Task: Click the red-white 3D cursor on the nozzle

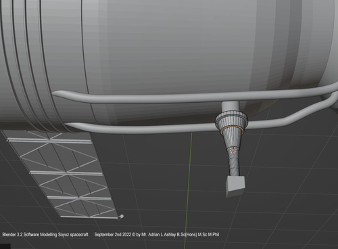Action: click(x=233, y=150)
